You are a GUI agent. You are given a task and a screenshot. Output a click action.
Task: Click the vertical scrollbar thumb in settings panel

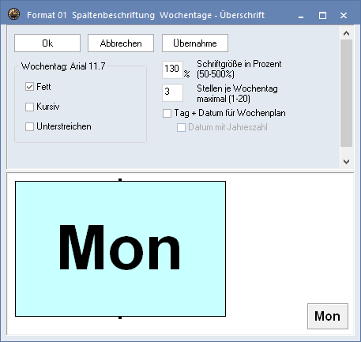(346, 93)
